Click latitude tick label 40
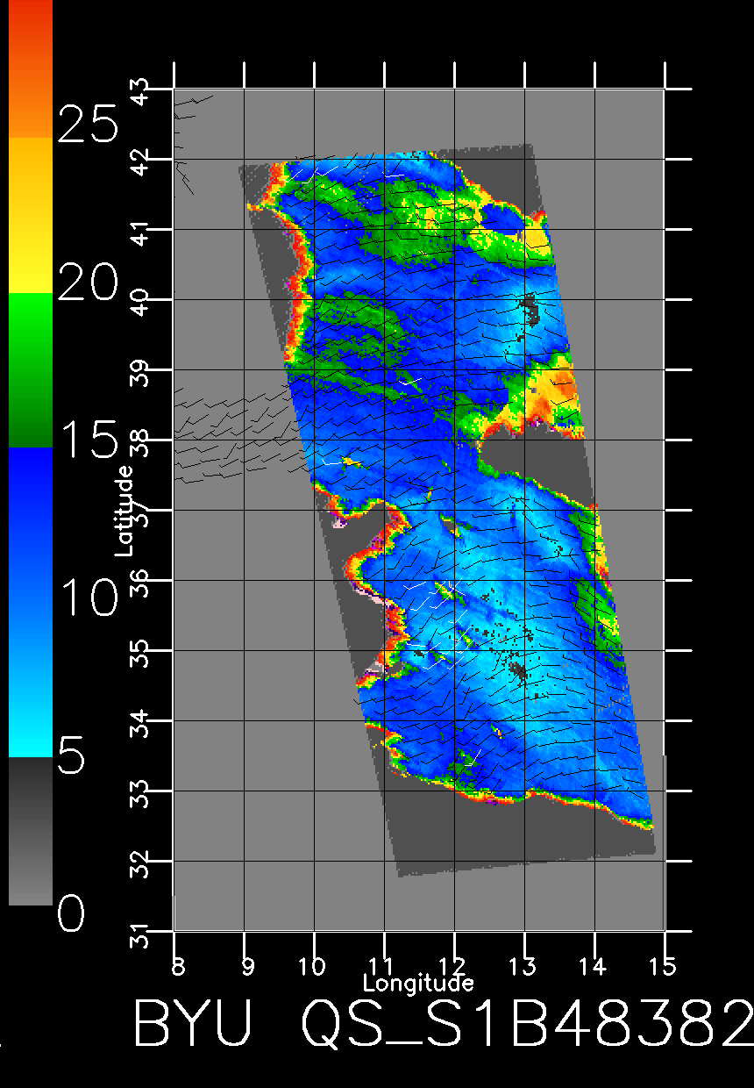754x1088 pixels. pyautogui.click(x=140, y=303)
